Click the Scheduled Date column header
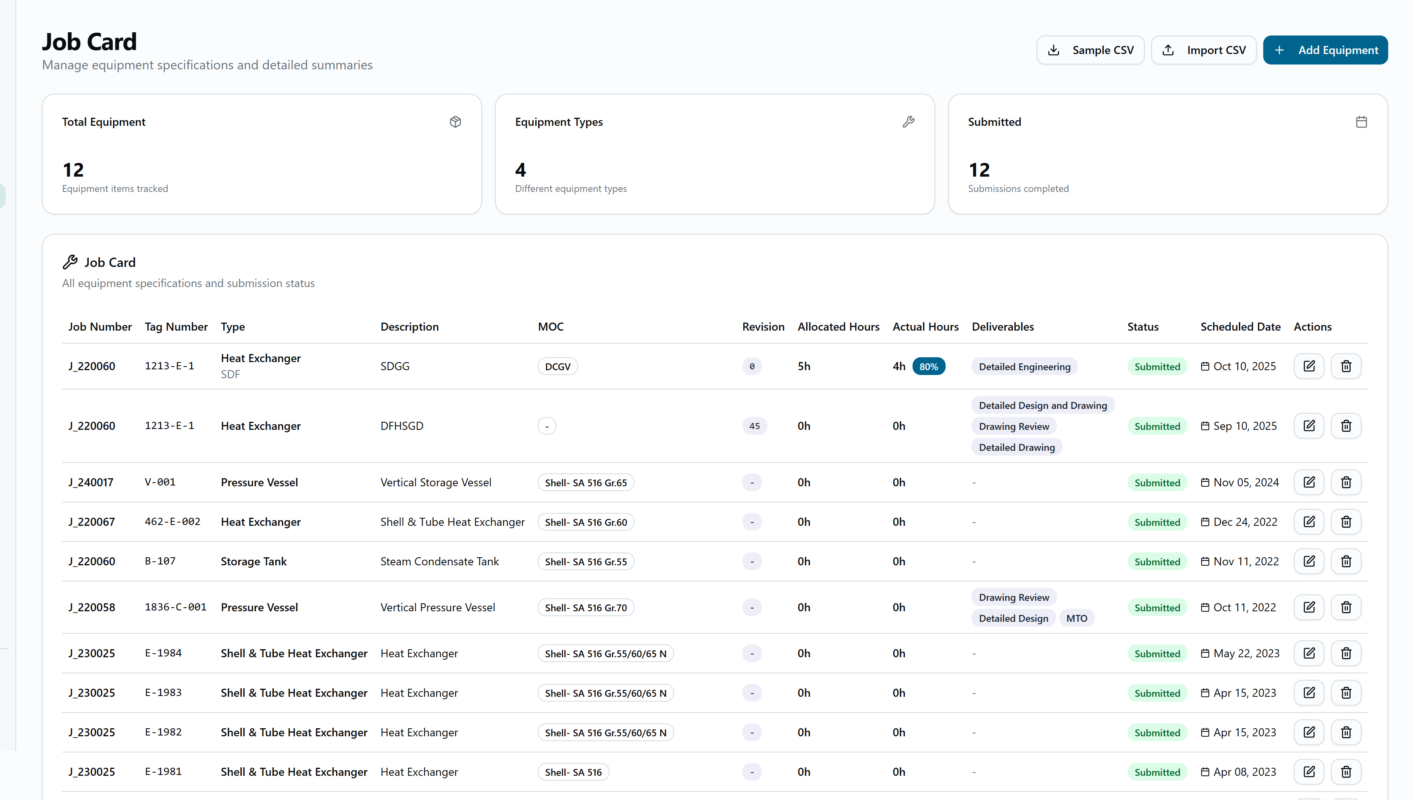 (x=1240, y=326)
